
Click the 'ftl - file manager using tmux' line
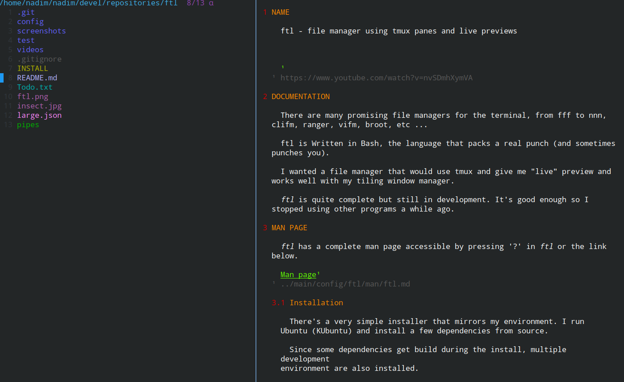[399, 31]
